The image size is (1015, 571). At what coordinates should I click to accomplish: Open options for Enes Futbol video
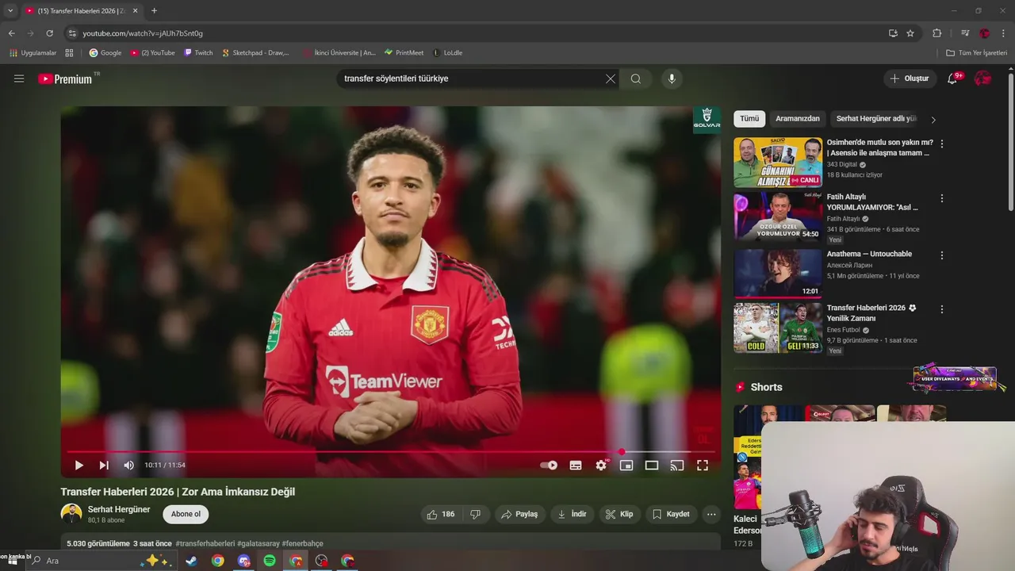pyautogui.click(x=942, y=309)
